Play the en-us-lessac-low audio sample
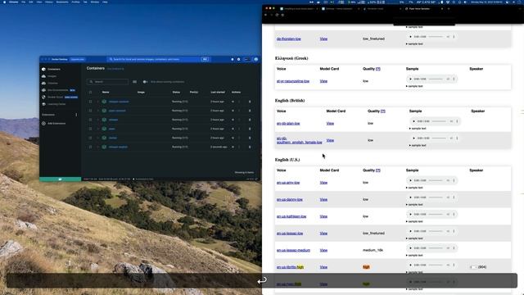Screen dimensions: 524x295 click(410, 231)
